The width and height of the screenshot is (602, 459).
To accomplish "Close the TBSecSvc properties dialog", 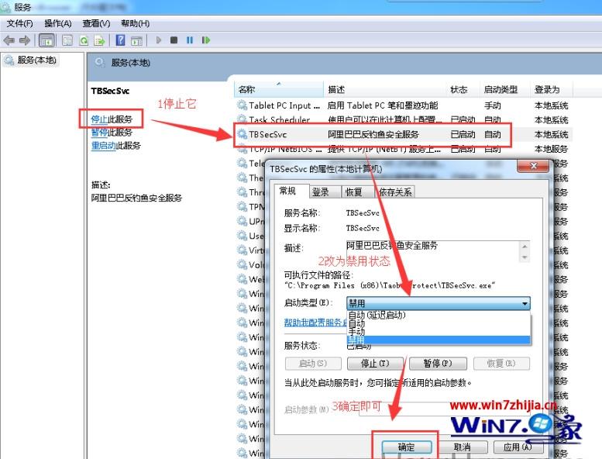I will coord(533,166).
